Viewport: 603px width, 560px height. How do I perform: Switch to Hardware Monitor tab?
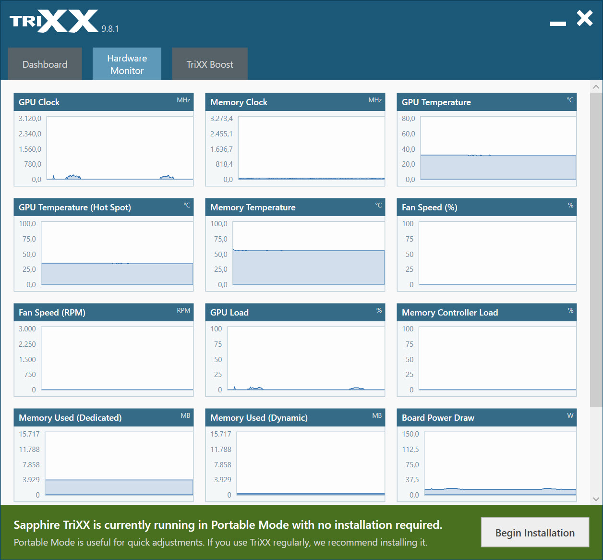127,64
